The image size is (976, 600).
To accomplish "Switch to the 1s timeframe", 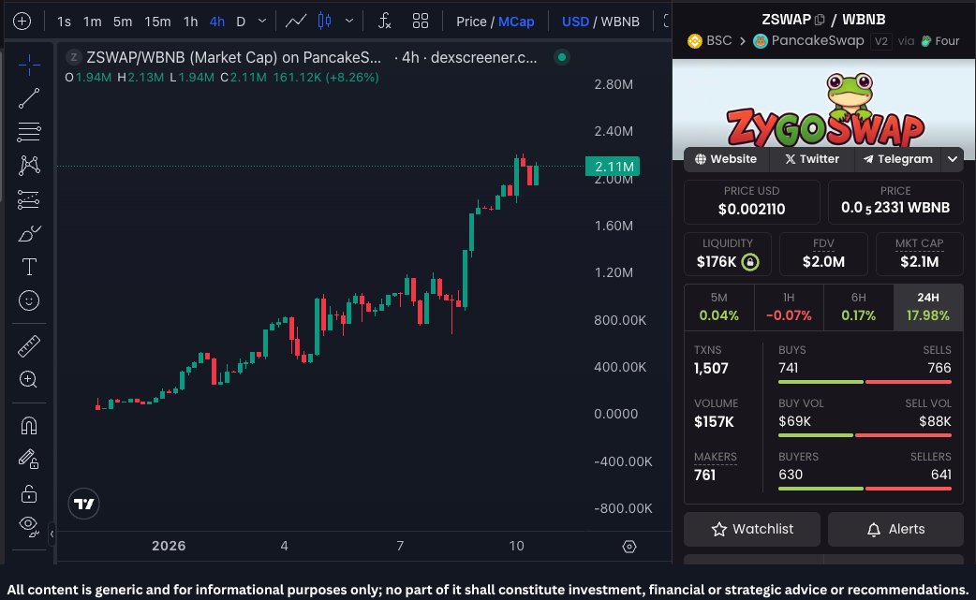I will tap(64, 22).
